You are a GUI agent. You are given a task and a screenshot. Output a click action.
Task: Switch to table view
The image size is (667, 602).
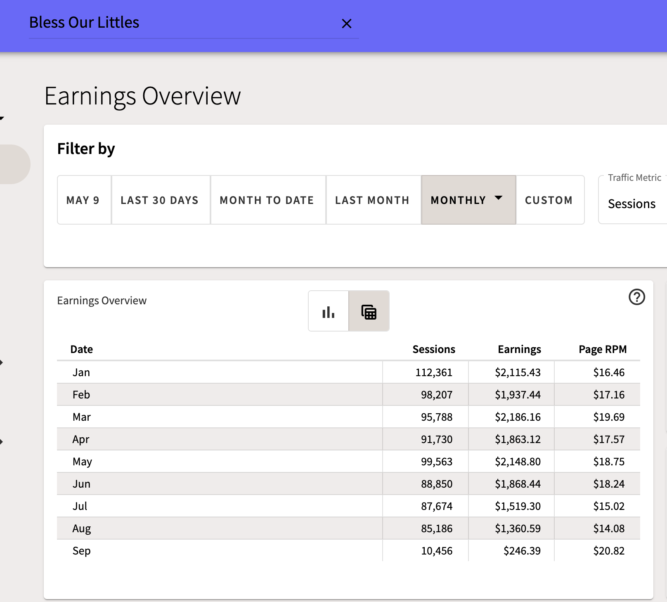pos(369,311)
